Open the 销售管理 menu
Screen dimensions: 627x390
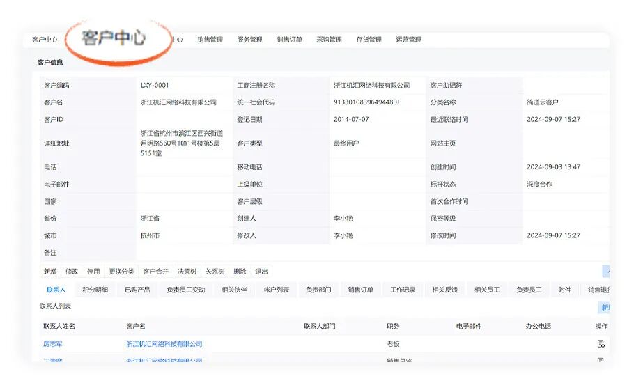[210, 40]
